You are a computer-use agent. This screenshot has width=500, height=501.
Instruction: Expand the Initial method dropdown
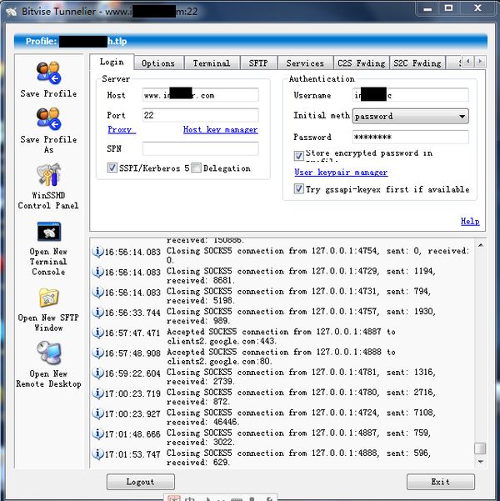point(462,117)
